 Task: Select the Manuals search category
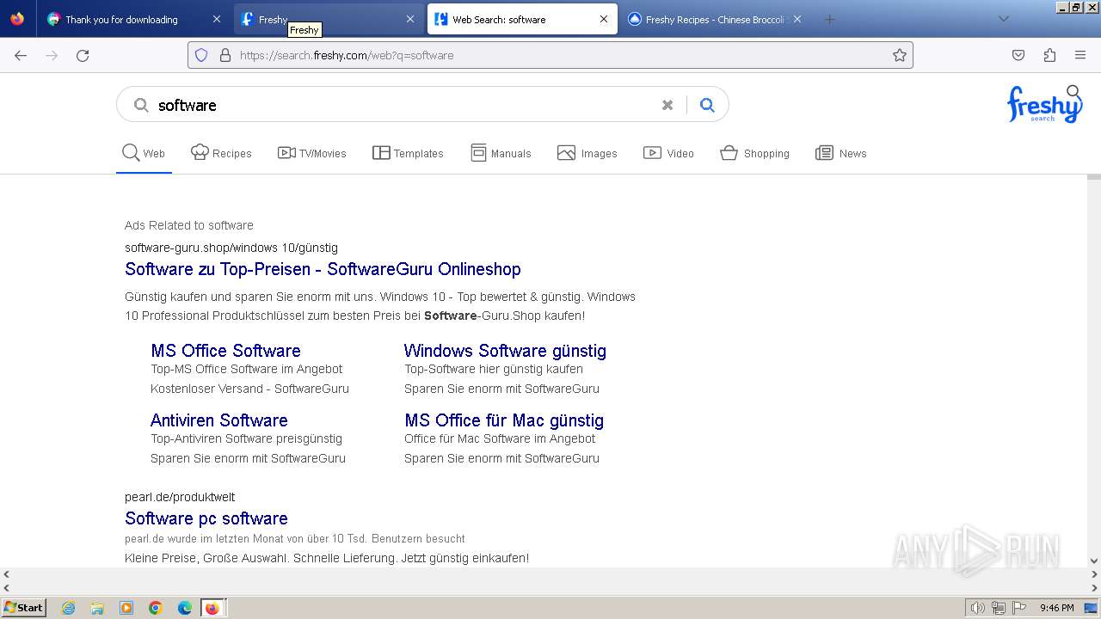pos(501,153)
